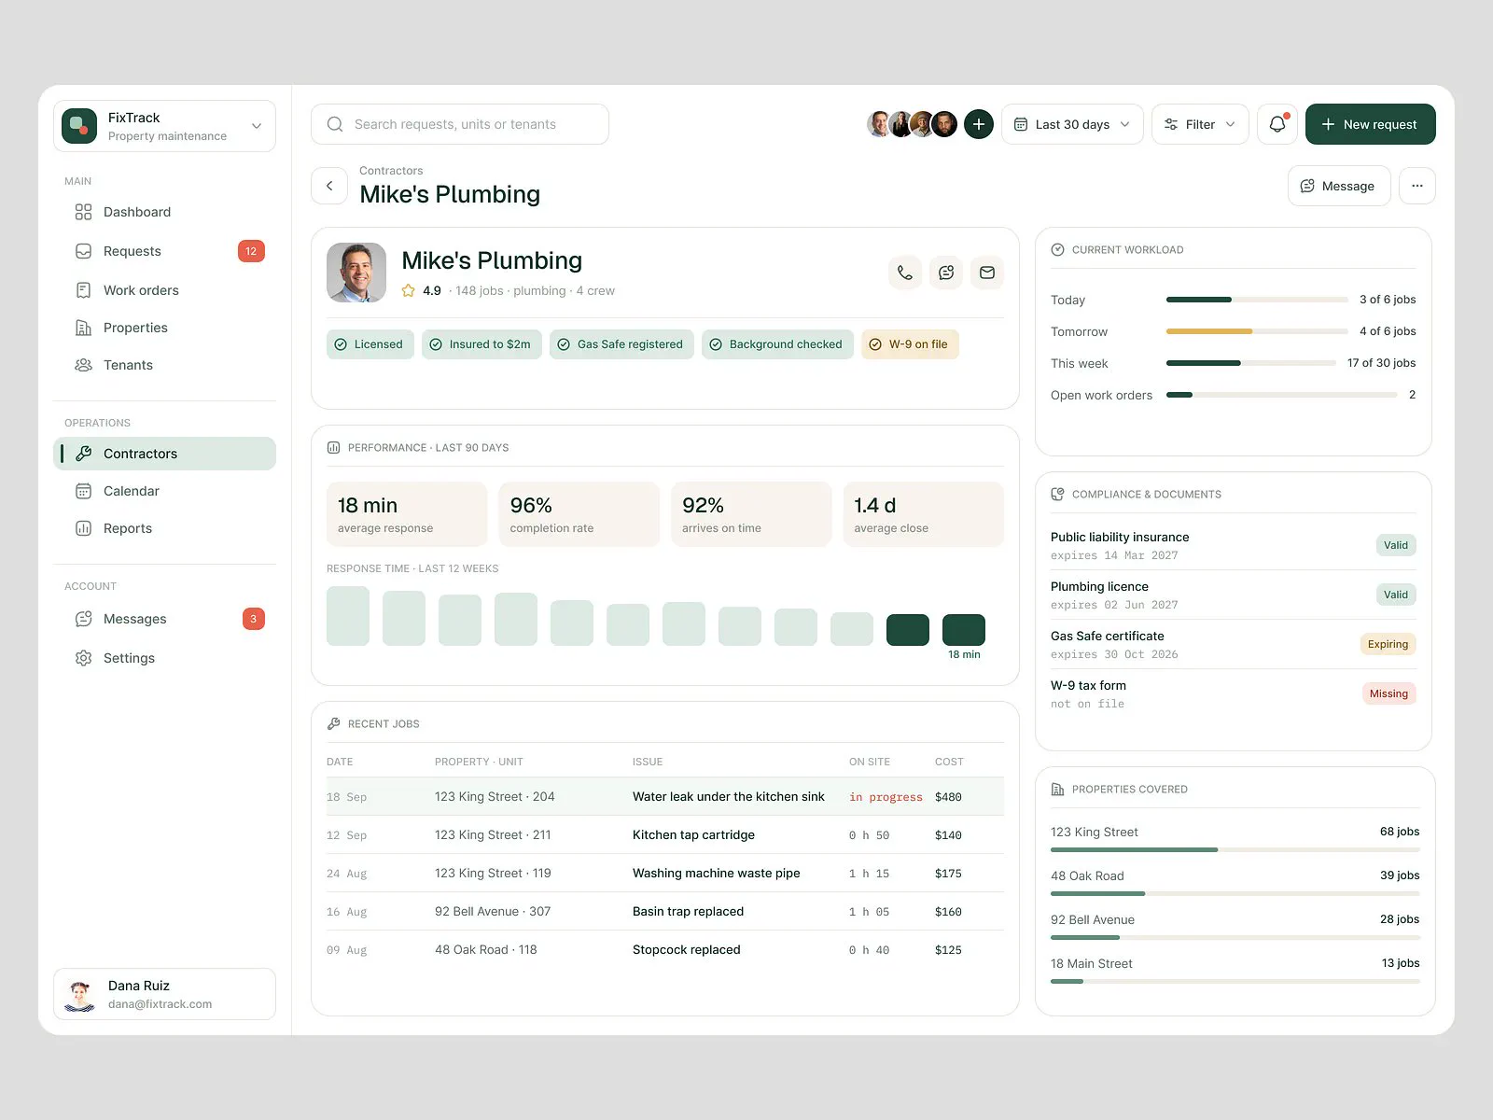Go to Requests in the sidebar
The image size is (1493, 1120).
coord(164,251)
